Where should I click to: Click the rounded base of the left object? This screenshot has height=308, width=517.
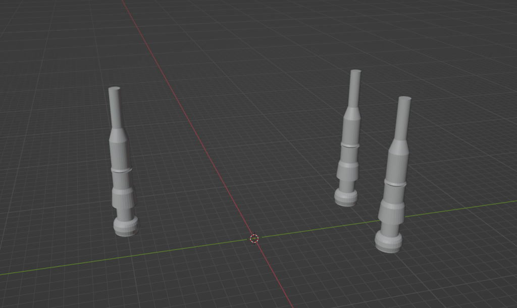pos(126,226)
